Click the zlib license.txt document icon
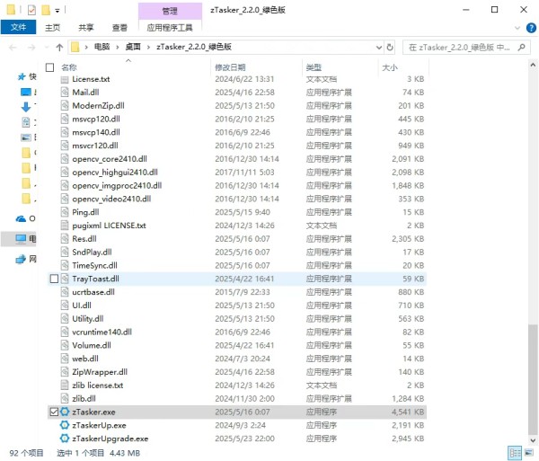The height and width of the screenshot is (461, 539). (65, 385)
